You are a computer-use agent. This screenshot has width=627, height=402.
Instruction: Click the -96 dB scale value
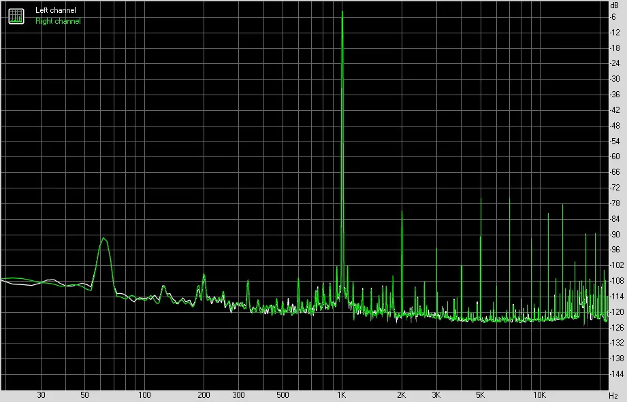coord(615,250)
